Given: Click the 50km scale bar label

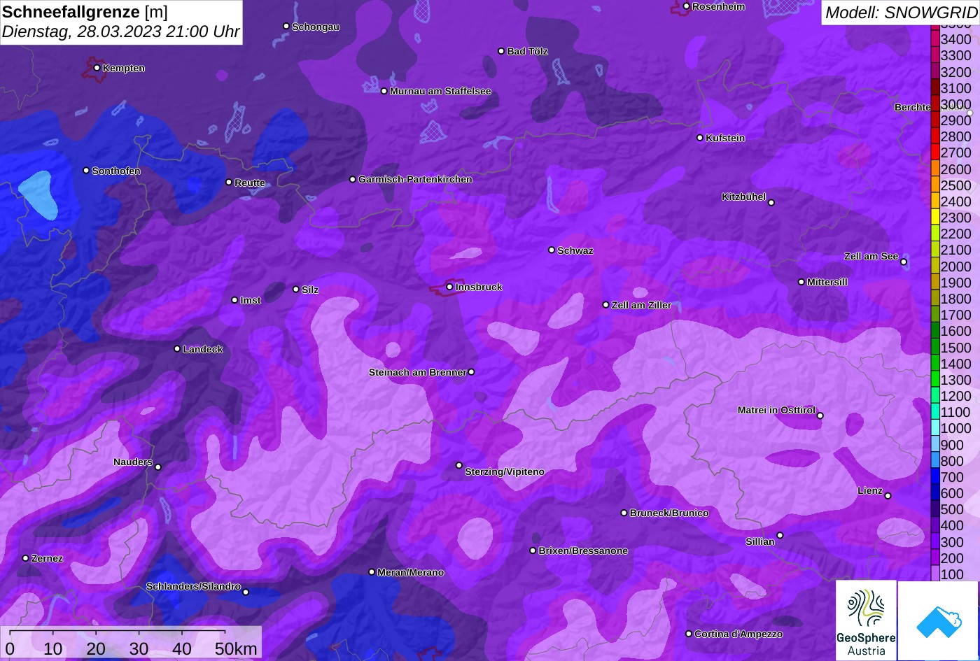Looking at the screenshot, I should pos(236,648).
